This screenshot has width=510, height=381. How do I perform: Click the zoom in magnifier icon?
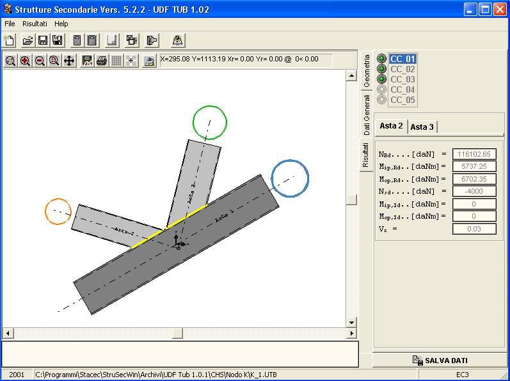click(x=25, y=61)
